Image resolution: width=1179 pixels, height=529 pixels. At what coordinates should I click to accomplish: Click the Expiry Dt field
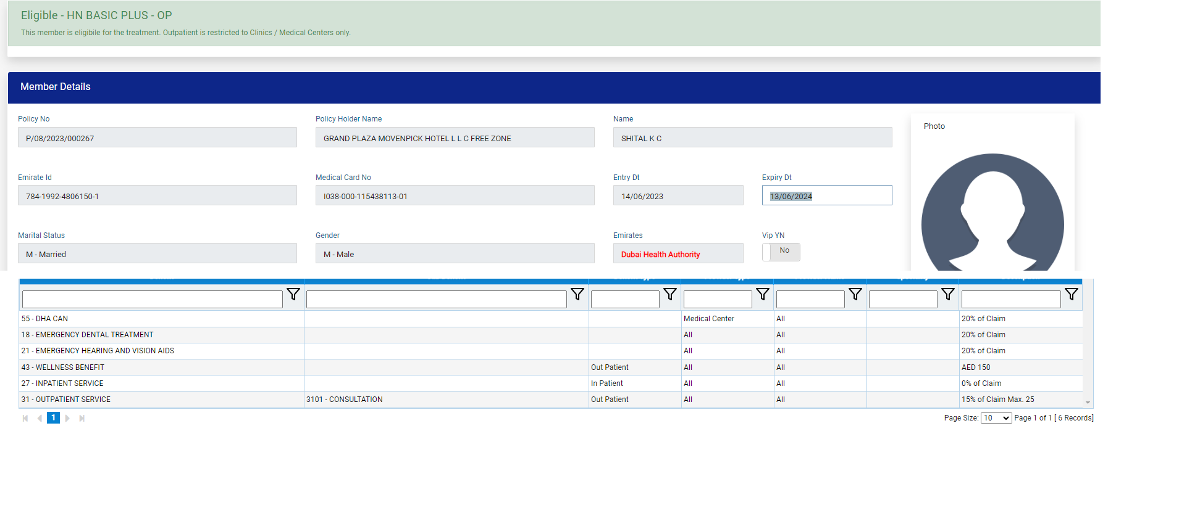[x=826, y=196]
